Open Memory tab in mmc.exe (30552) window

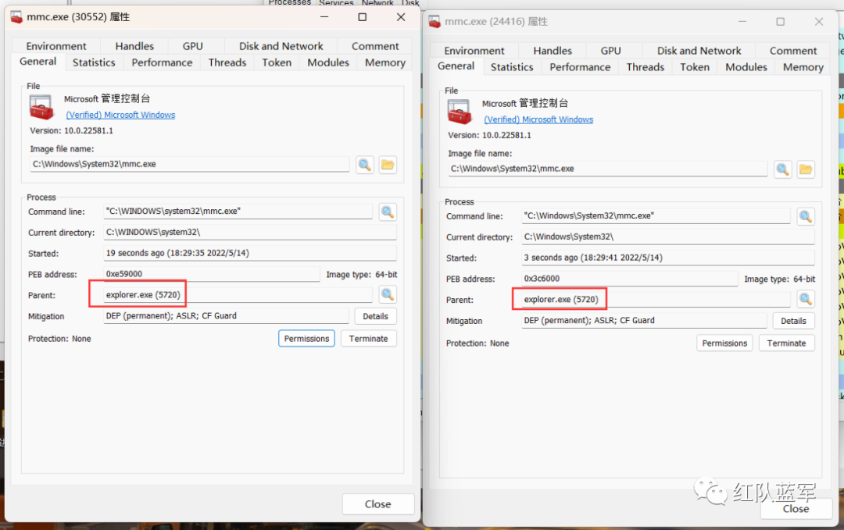click(x=384, y=63)
